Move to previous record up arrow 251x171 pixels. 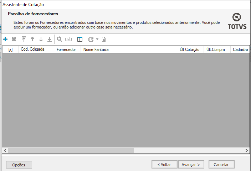point(32,39)
